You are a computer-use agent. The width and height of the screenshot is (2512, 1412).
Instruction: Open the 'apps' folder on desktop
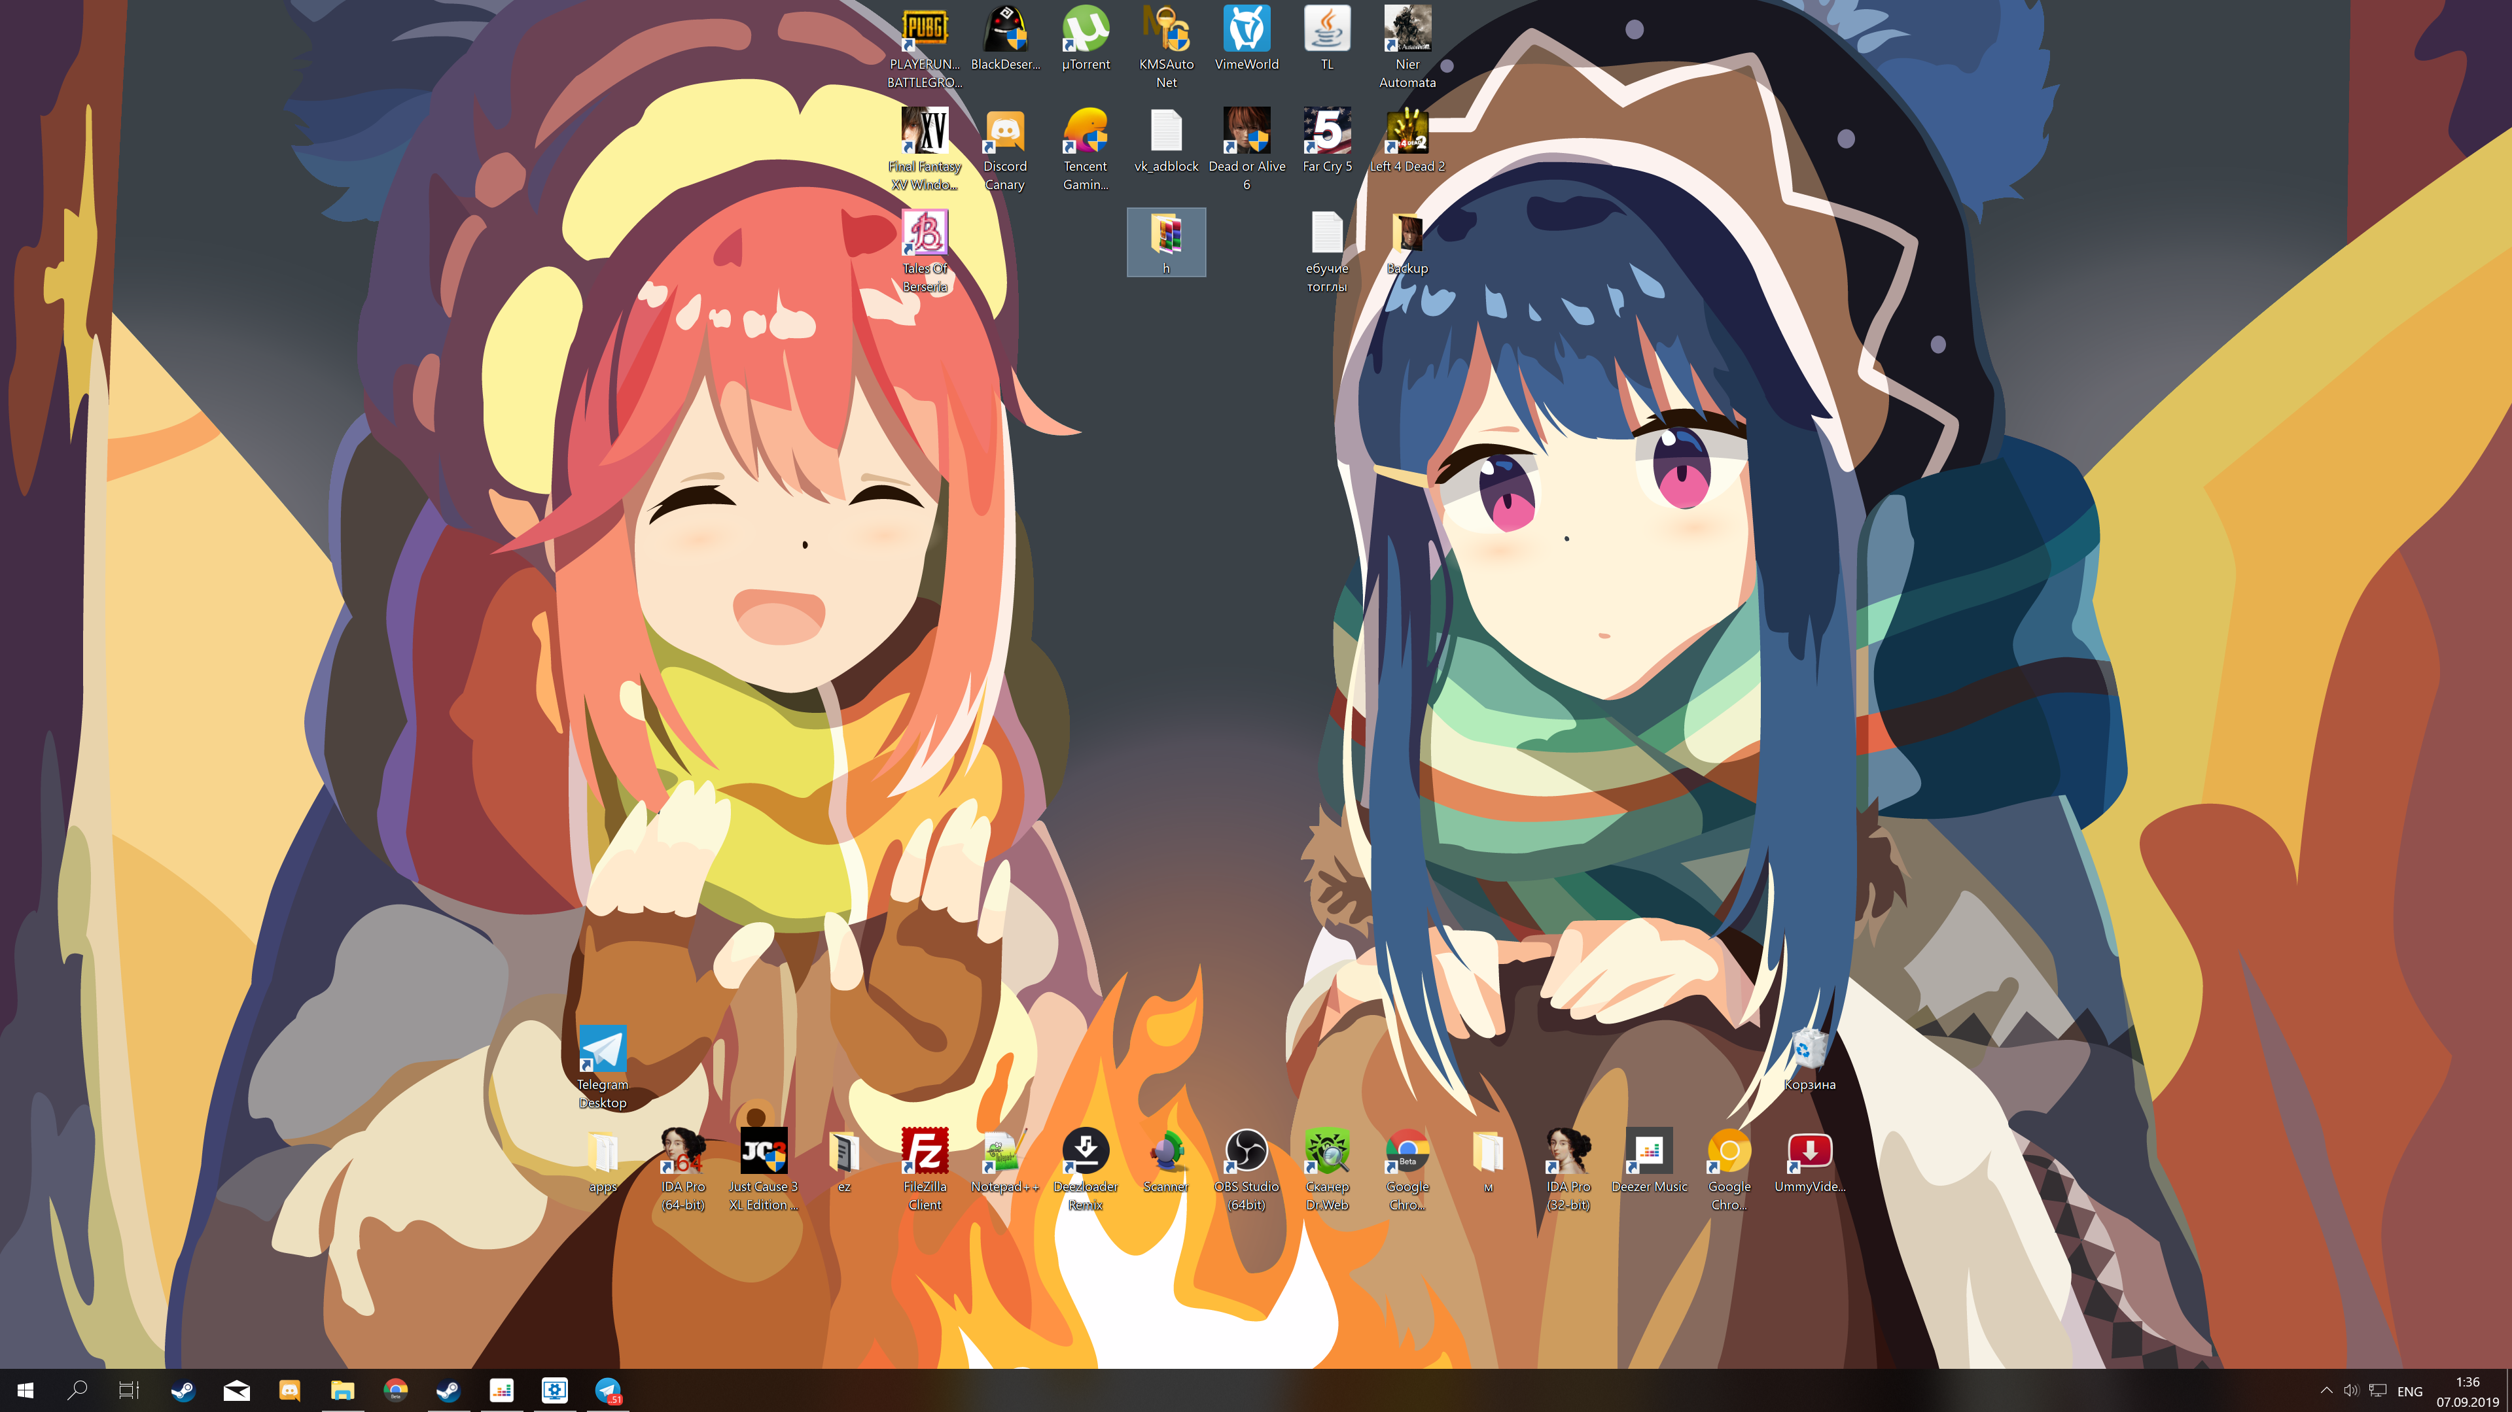tap(603, 1161)
